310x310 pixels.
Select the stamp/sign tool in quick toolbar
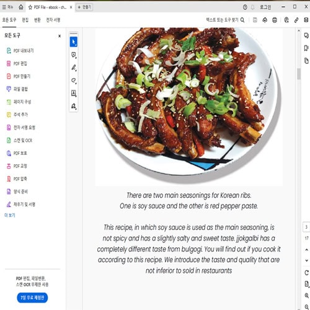(74, 106)
